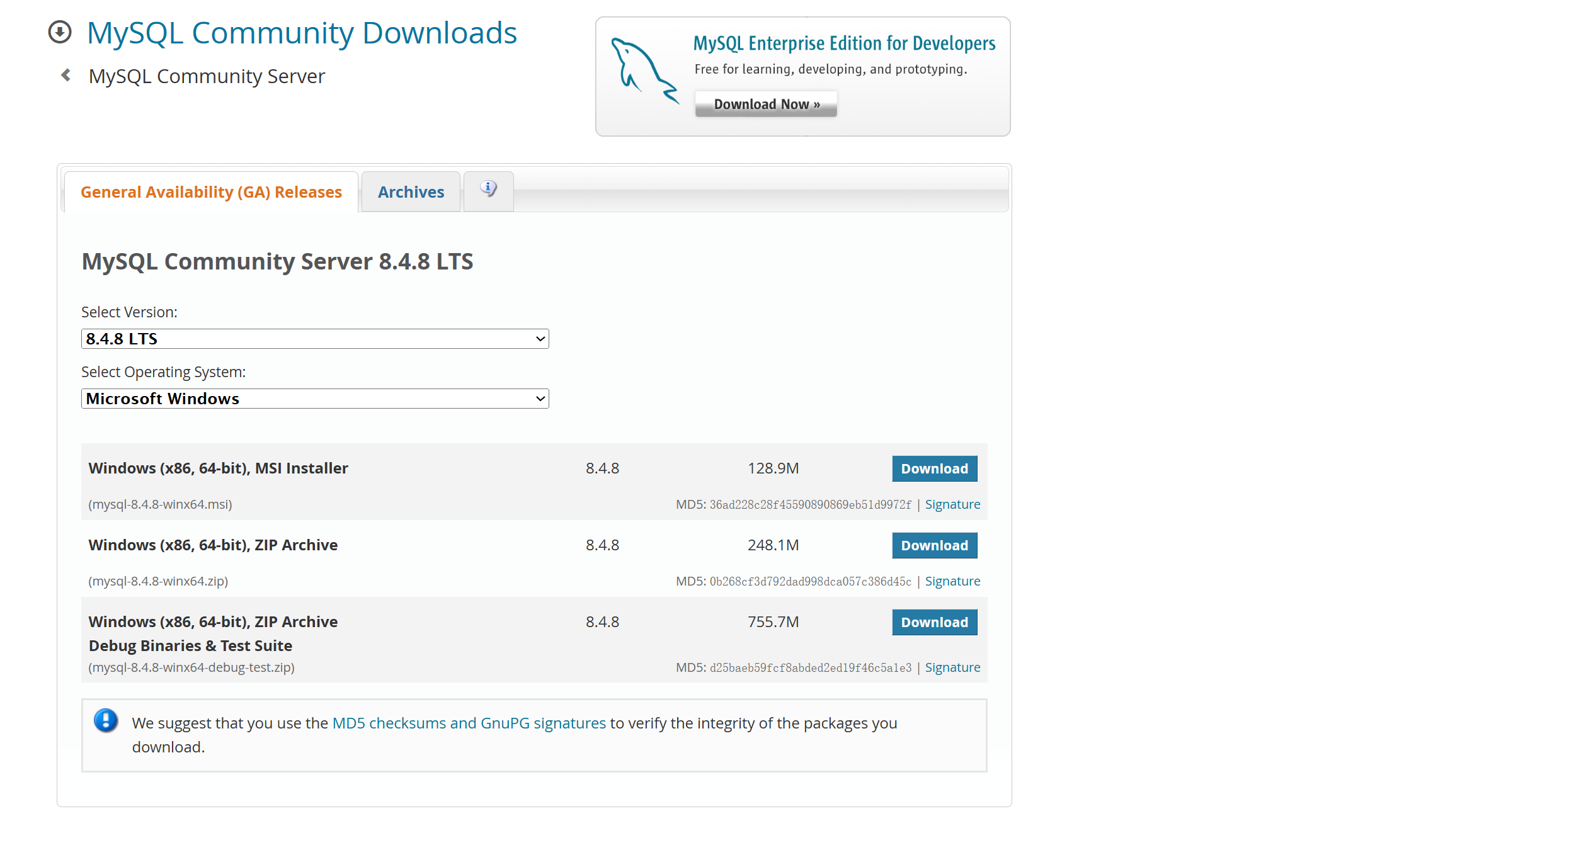
Task: Click the back chevron beside MySQL Community Server
Action: coord(66,76)
